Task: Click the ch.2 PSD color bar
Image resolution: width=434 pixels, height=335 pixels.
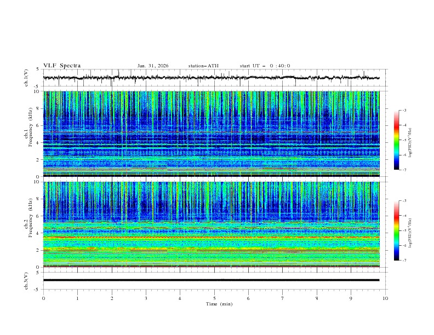Action: click(x=396, y=230)
